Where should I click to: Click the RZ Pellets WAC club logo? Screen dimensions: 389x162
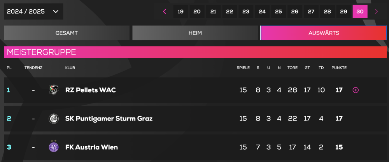pyautogui.click(x=54, y=90)
